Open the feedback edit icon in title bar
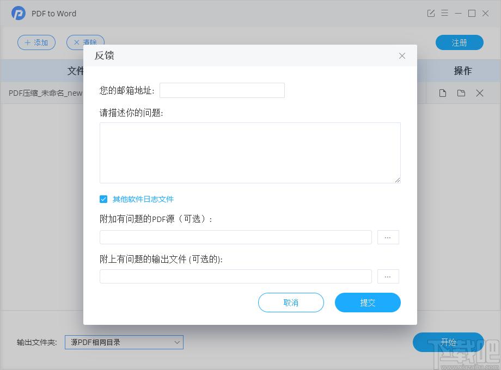Viewport: 501px width, 370px height. coord(431,13)
